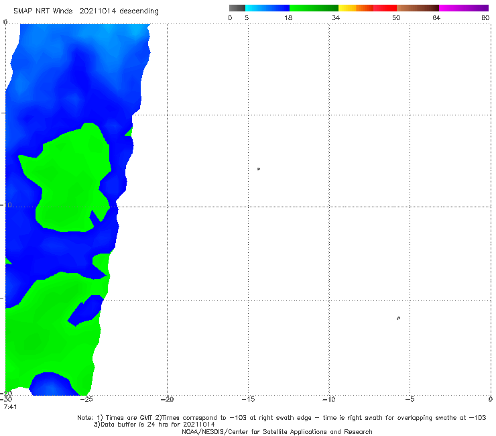Click the green segment of the color bar

pyautogui.click(x=314, y=8)
